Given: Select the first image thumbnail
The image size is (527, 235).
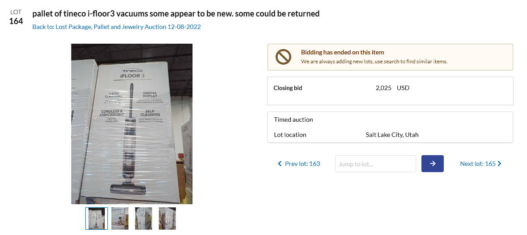Looking at the screenshot, I should tap(97, 219).
